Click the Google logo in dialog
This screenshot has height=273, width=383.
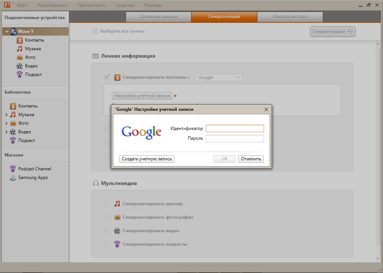(x=141, y=132)
